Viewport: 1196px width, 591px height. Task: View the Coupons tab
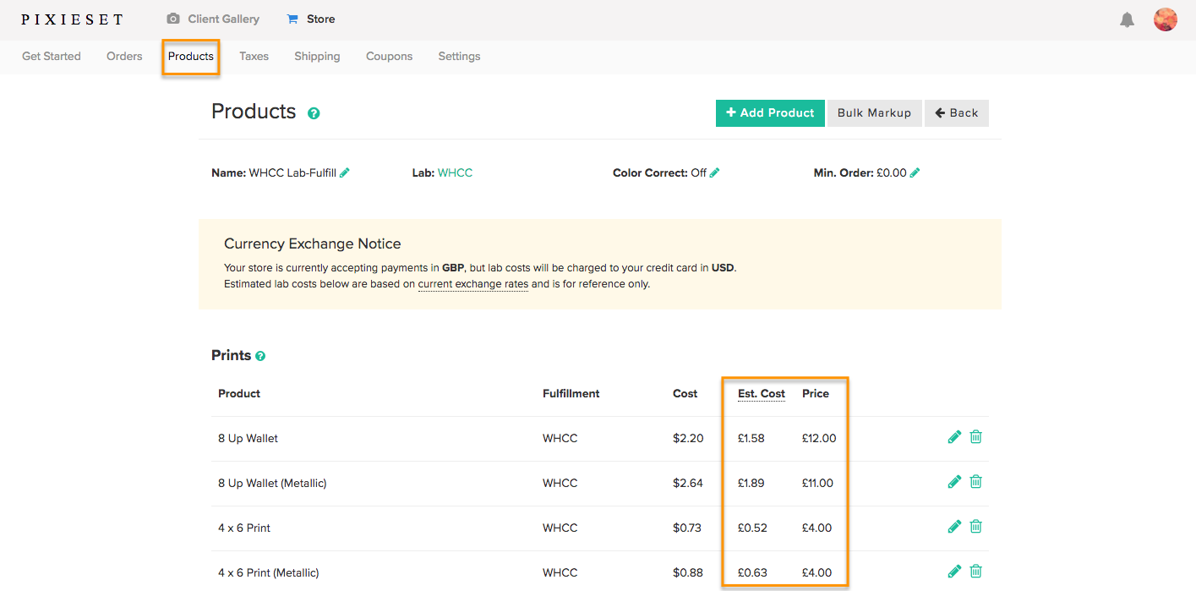point(390,57)
